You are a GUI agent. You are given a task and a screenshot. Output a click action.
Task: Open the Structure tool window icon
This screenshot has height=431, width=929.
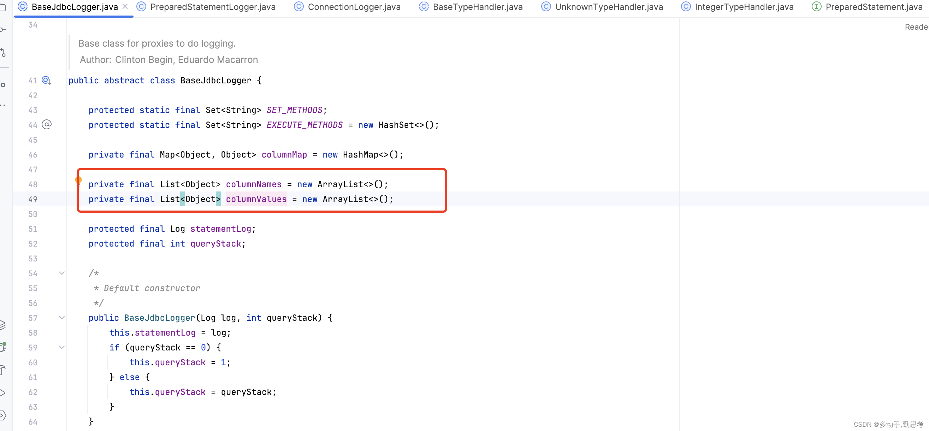(2, 83)
